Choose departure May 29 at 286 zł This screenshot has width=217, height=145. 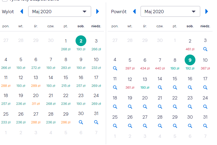pyautogui.click(x=66, y=118)
